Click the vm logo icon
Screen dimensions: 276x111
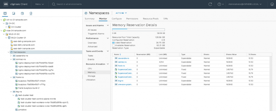coord(5,4)
